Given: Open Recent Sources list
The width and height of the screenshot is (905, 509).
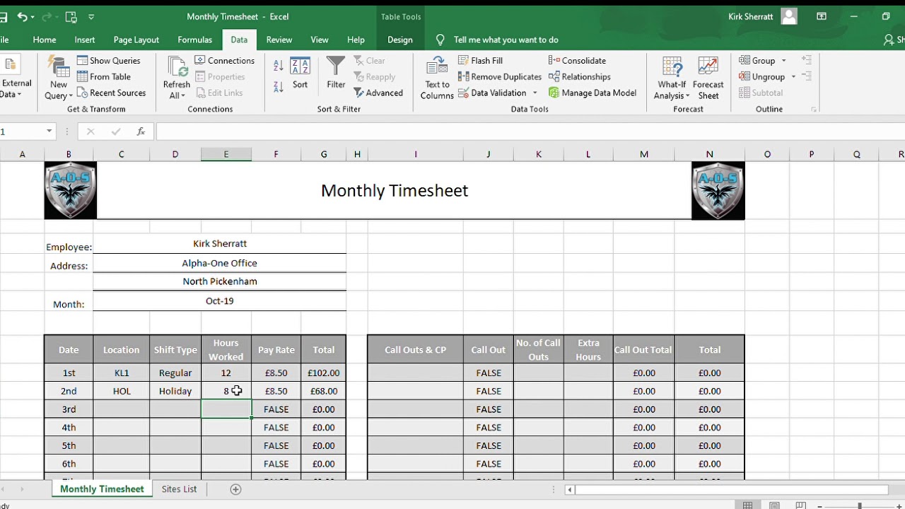Looking at the screenshot, I should click(111, 93).
